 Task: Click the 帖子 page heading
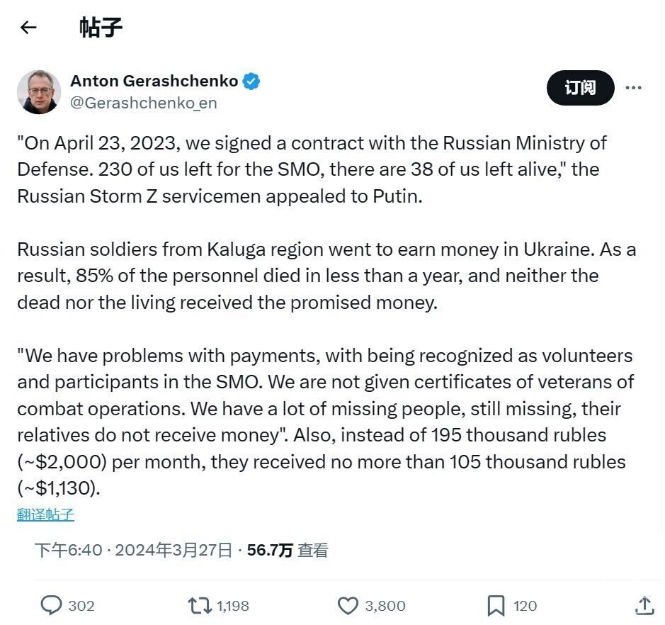[101, 28]
